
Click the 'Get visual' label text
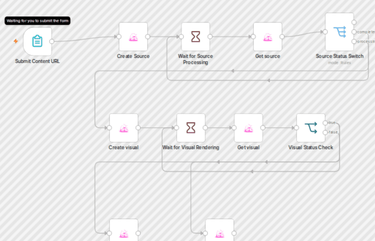pyautogui.click(x=249, y=147)
